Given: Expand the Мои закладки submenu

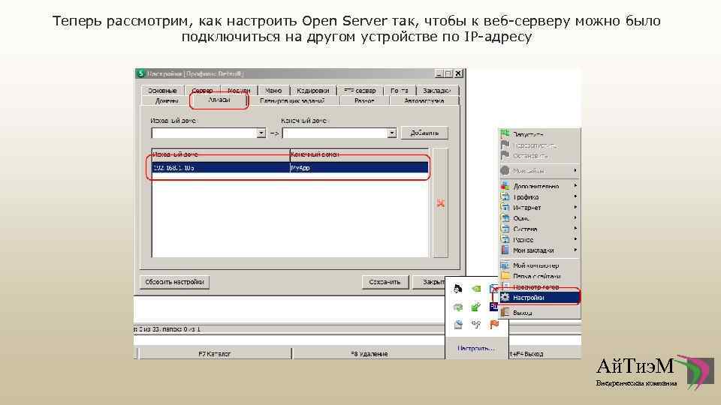Looking at the screenshot, I should click(539, 250).
